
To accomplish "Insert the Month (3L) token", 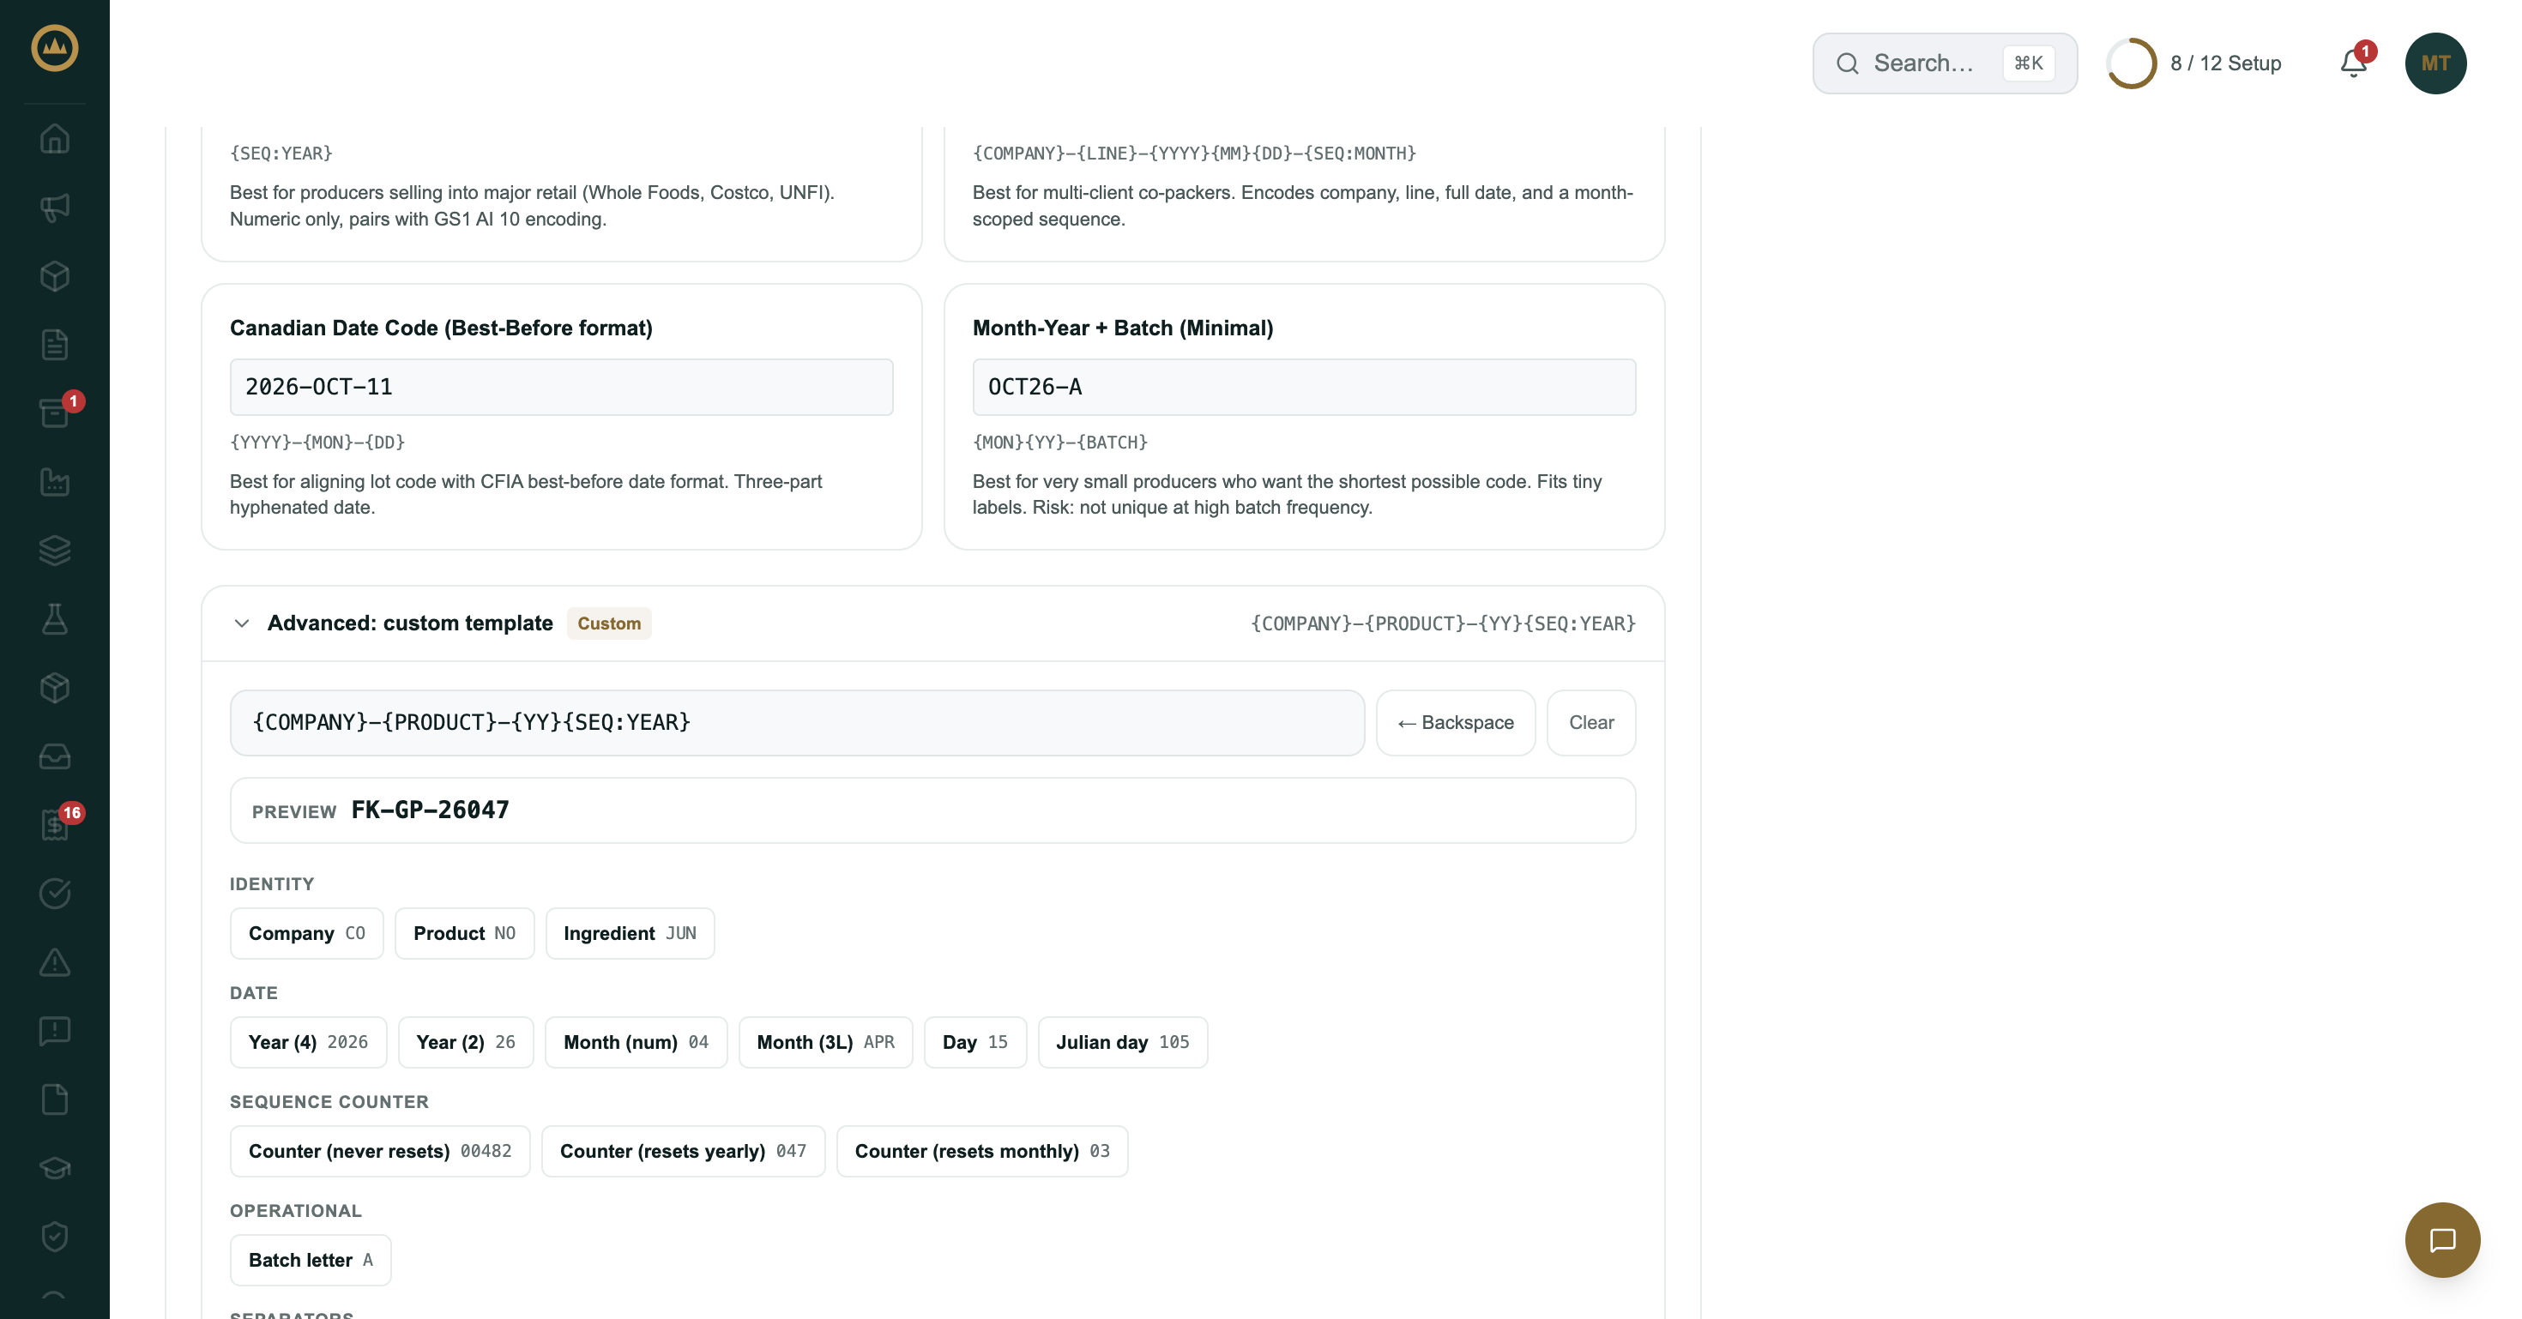I will [825, 1042].
